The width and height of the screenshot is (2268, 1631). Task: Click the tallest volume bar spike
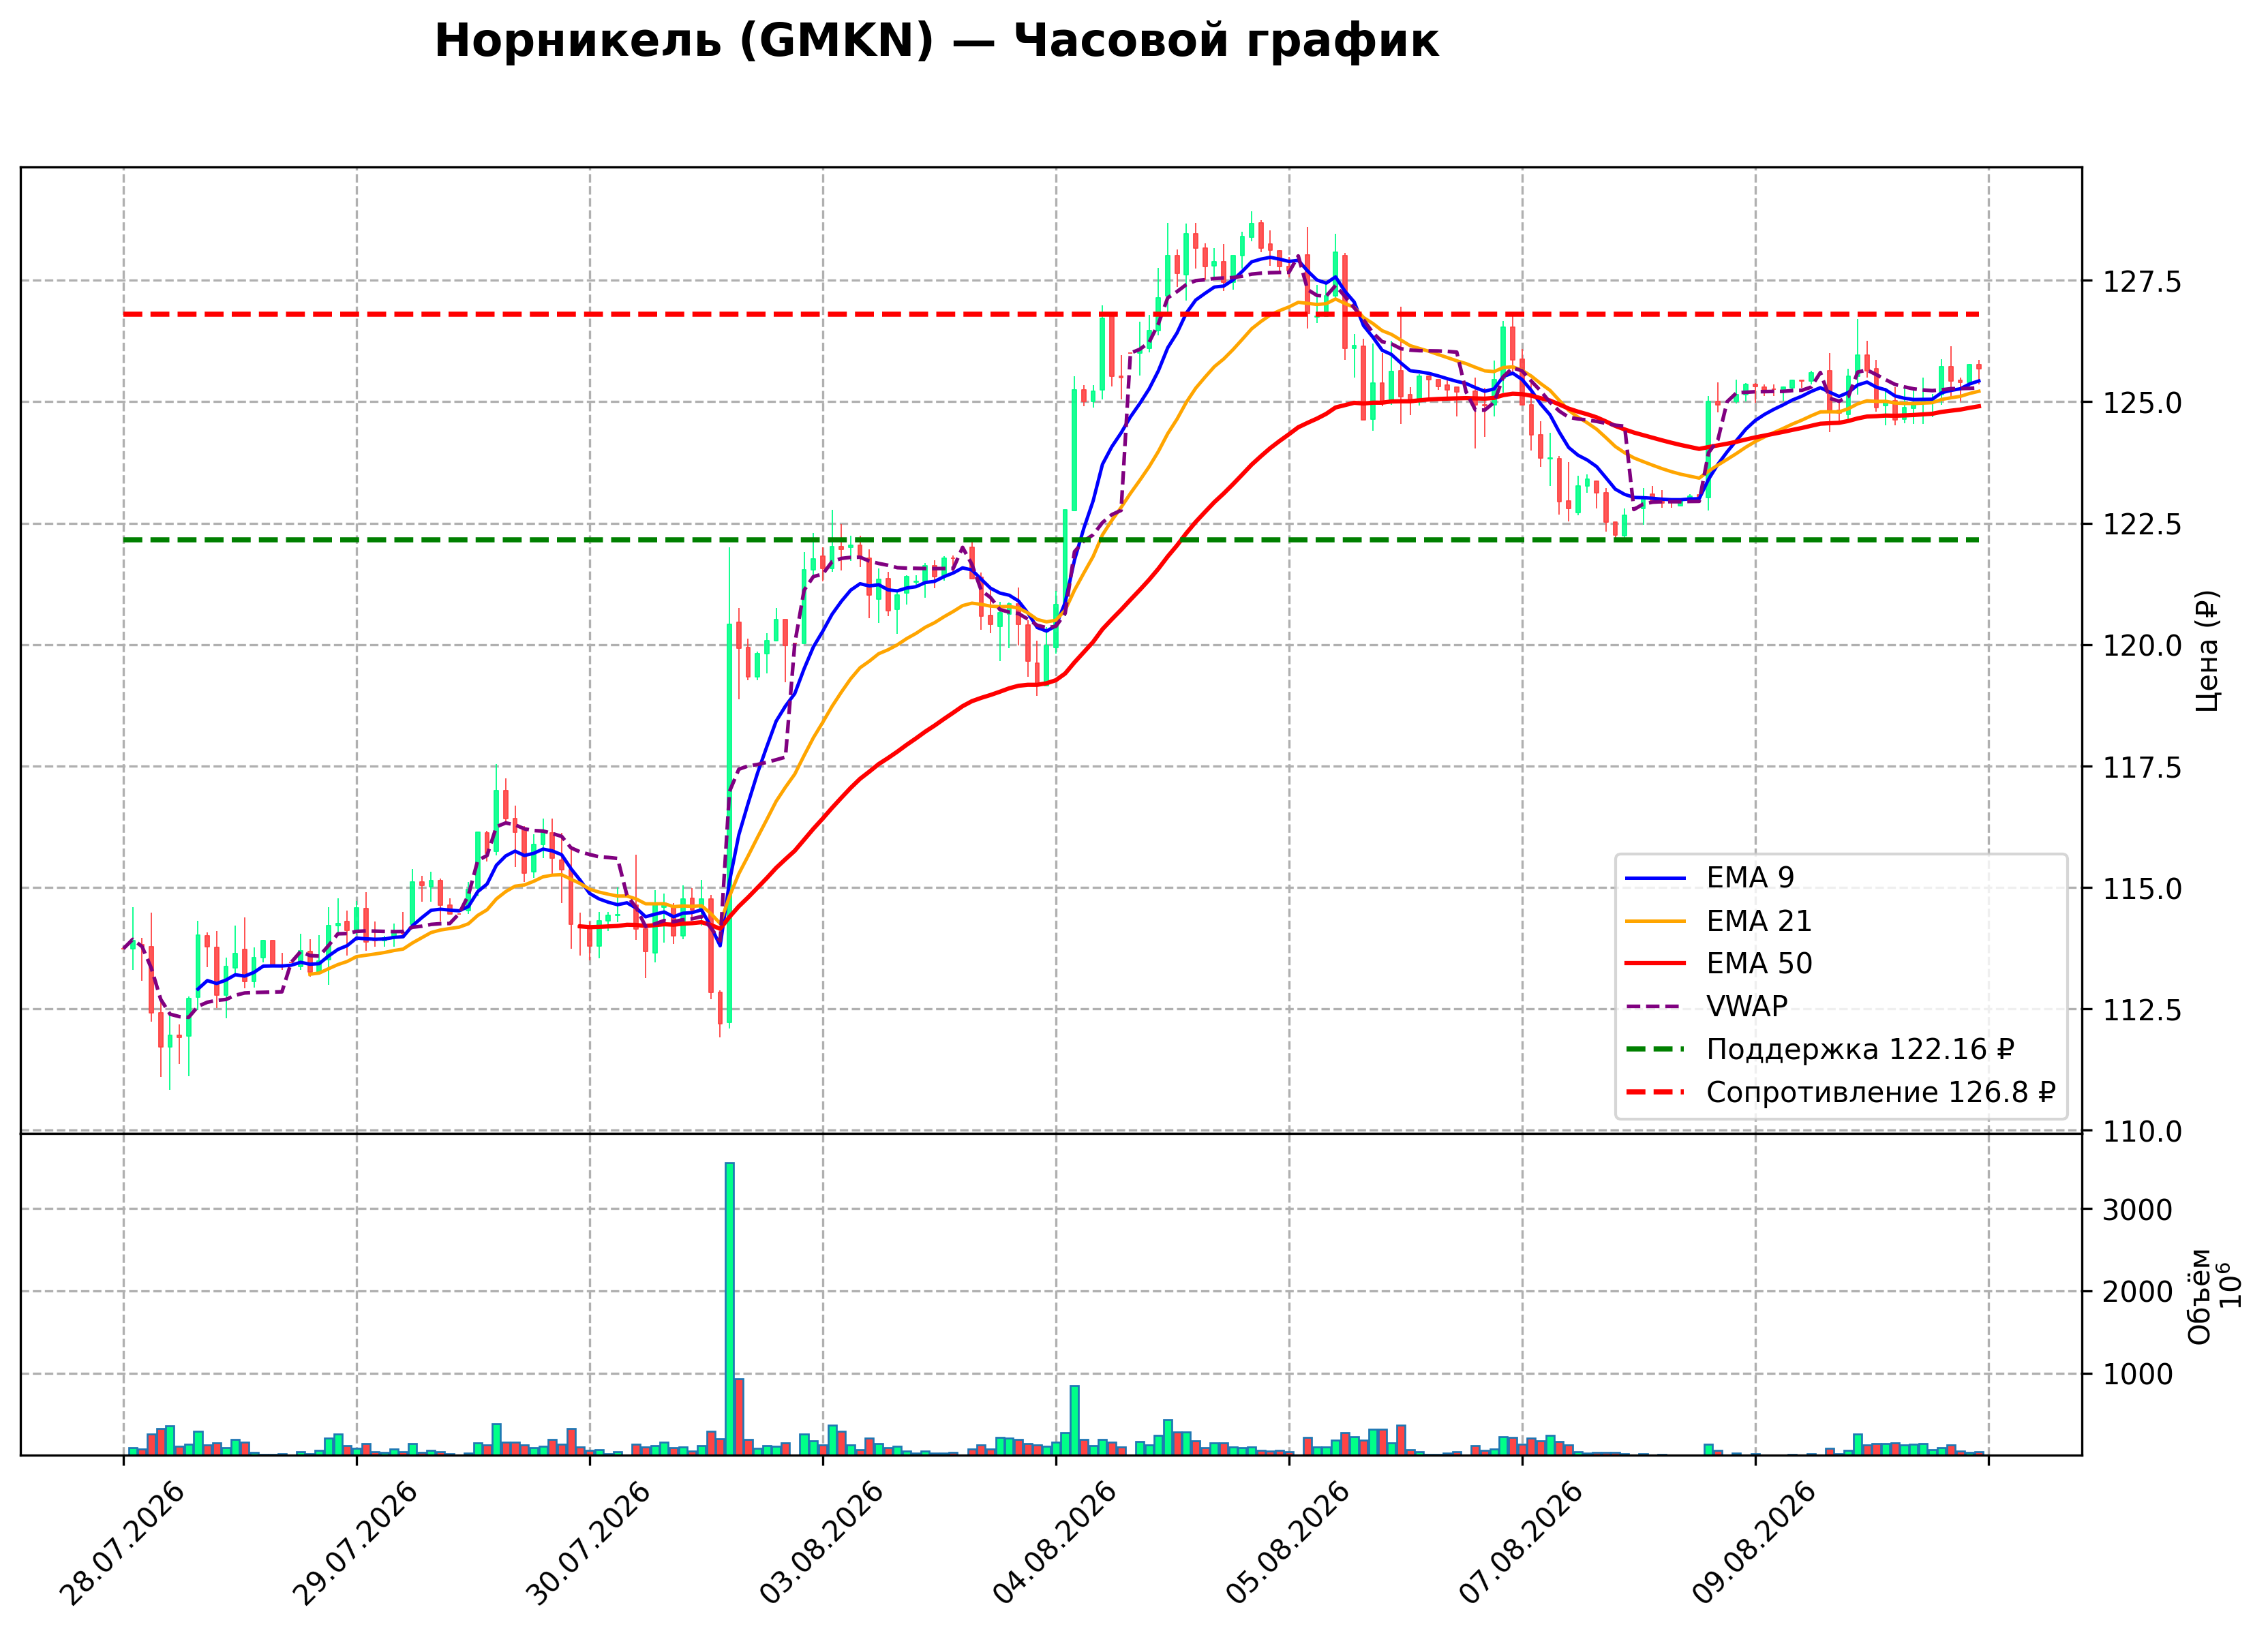(730, 1309)
